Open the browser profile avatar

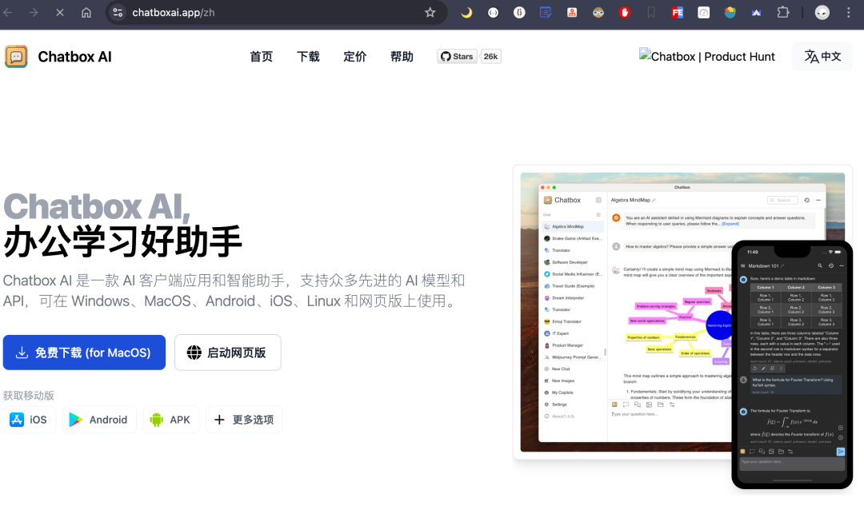click(x=822, y=12)
